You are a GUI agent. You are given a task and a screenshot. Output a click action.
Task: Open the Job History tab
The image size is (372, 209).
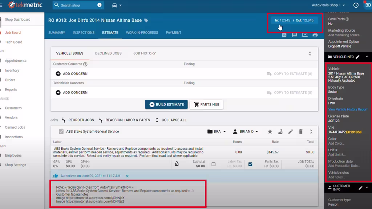145,53
